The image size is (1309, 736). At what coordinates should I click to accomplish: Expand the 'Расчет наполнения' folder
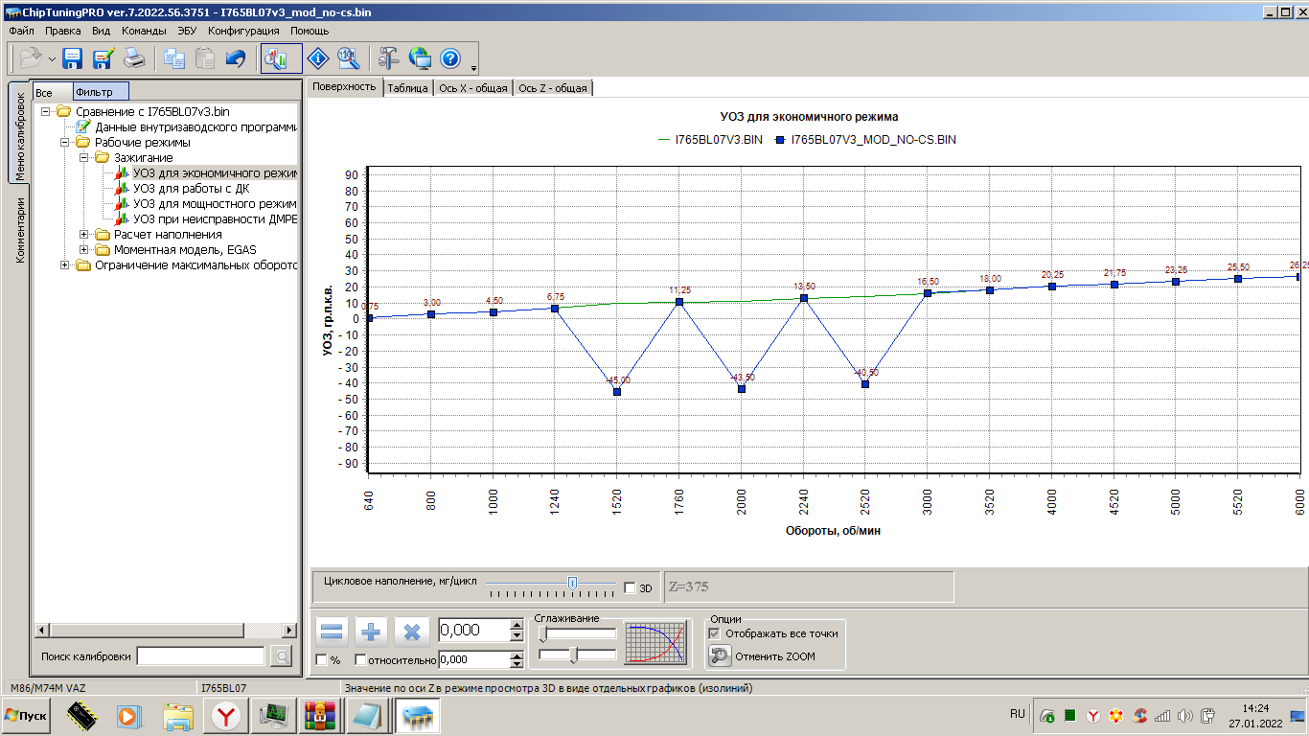84,235
